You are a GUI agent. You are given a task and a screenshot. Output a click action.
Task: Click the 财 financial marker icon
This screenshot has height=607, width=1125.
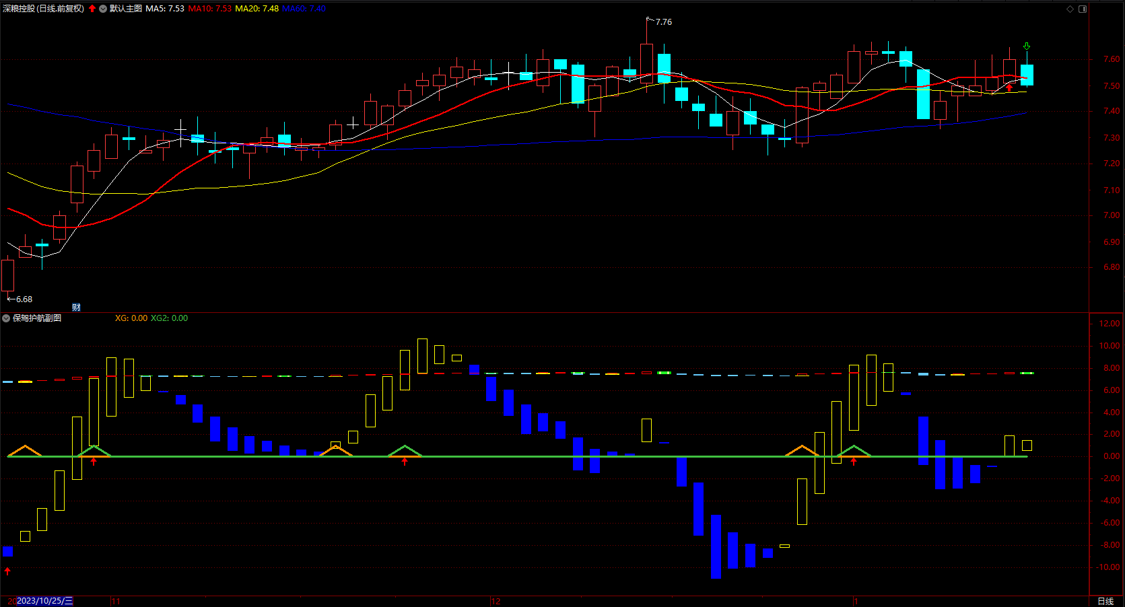tap(76, 307)
